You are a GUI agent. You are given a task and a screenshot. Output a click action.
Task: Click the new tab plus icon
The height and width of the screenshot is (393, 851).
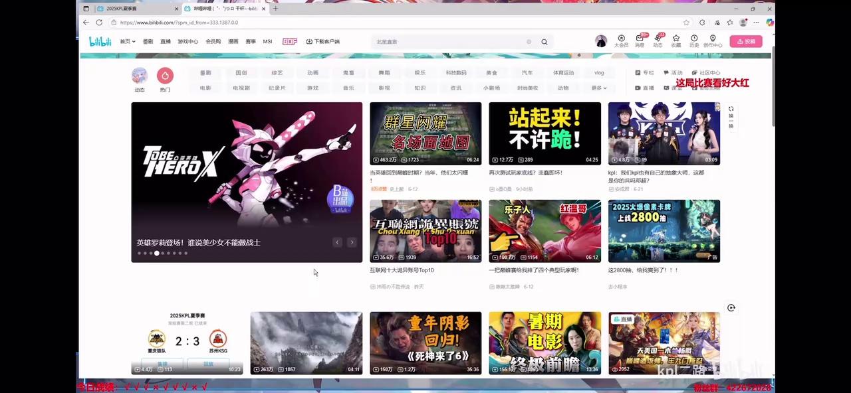point(276,9)
